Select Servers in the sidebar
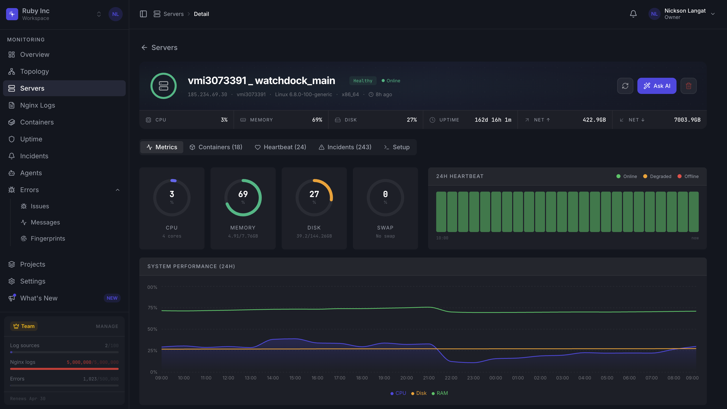 [64, 88]
